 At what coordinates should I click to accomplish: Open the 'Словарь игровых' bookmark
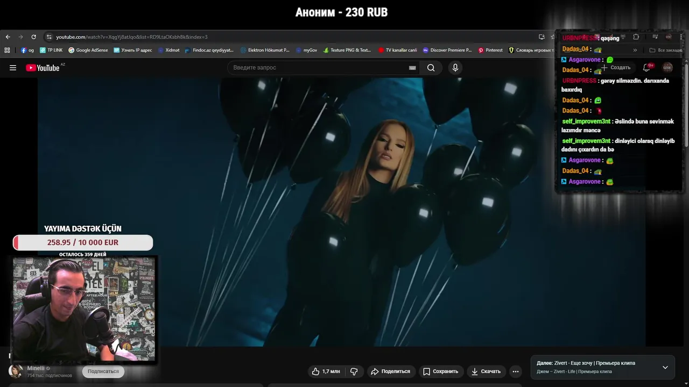point(531,50)
